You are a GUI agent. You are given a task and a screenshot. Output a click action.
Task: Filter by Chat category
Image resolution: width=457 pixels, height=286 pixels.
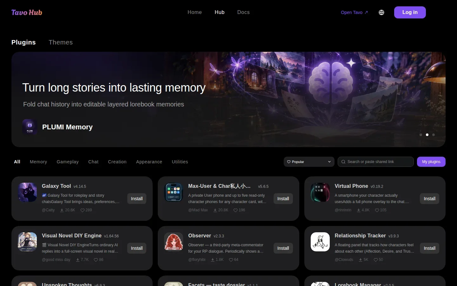[x=93, y=162]
